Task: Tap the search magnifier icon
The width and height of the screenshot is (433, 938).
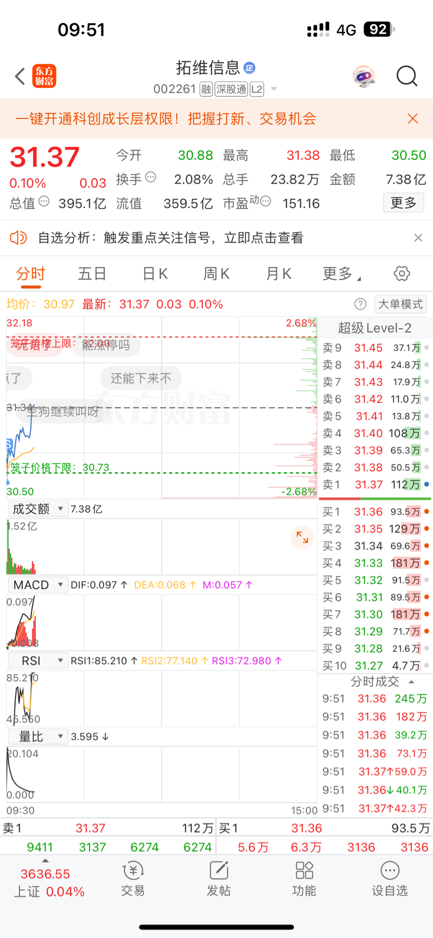Action: (407, 76)
